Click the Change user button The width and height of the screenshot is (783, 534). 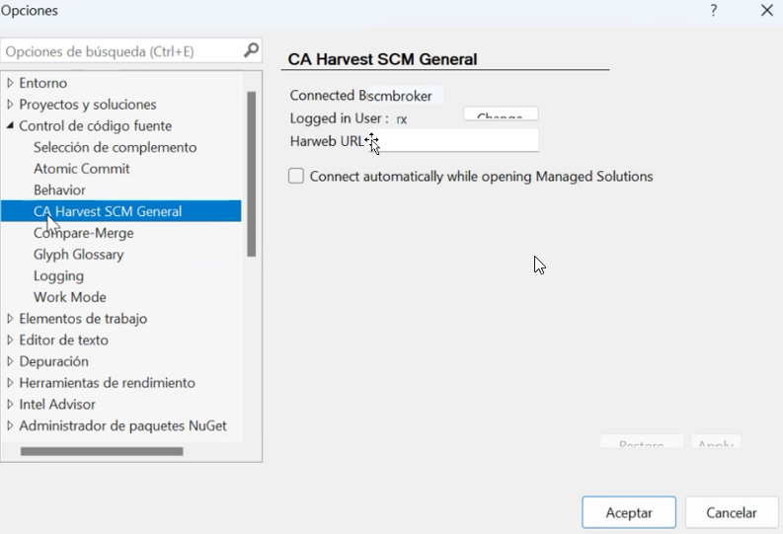coord(500,114)
